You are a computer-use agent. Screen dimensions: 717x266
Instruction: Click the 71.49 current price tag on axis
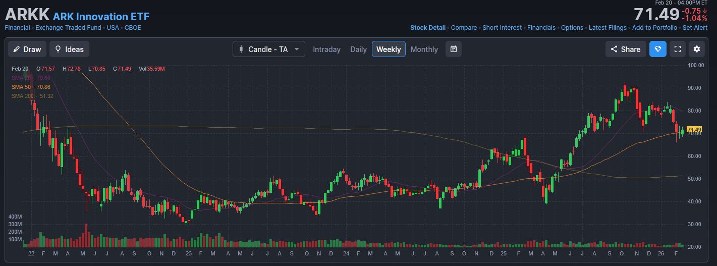tap(695, 130)
